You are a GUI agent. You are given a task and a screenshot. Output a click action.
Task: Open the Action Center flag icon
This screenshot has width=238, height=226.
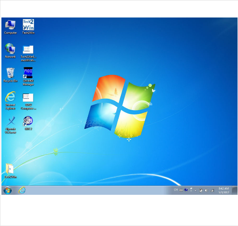201,190
